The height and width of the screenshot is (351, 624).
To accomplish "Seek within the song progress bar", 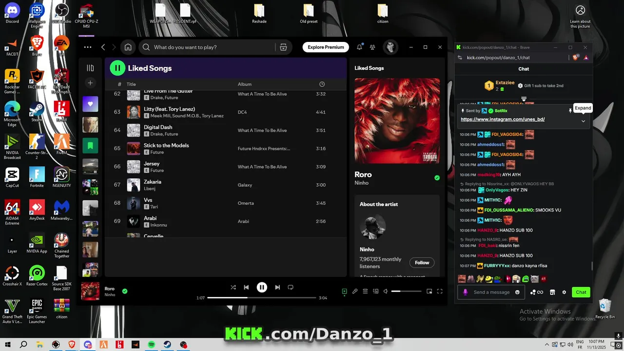I will point(262,297).
